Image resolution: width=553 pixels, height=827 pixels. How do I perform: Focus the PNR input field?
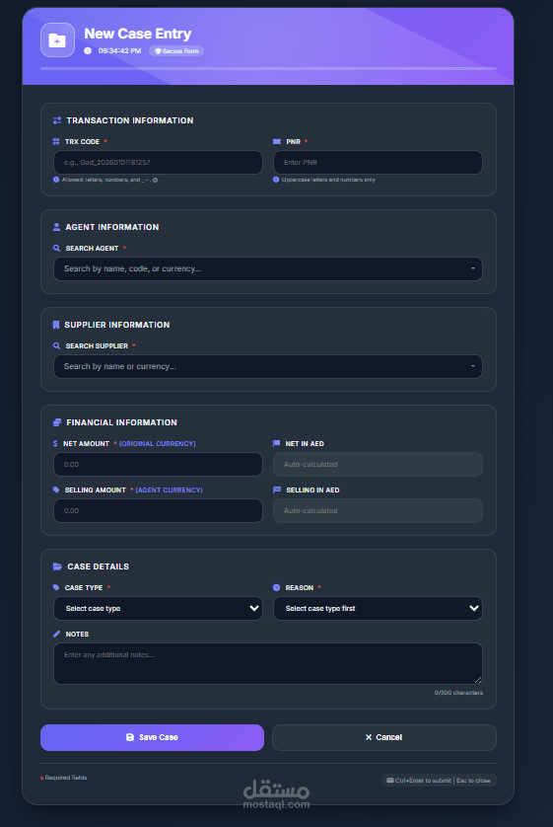(x=378, y=163)
